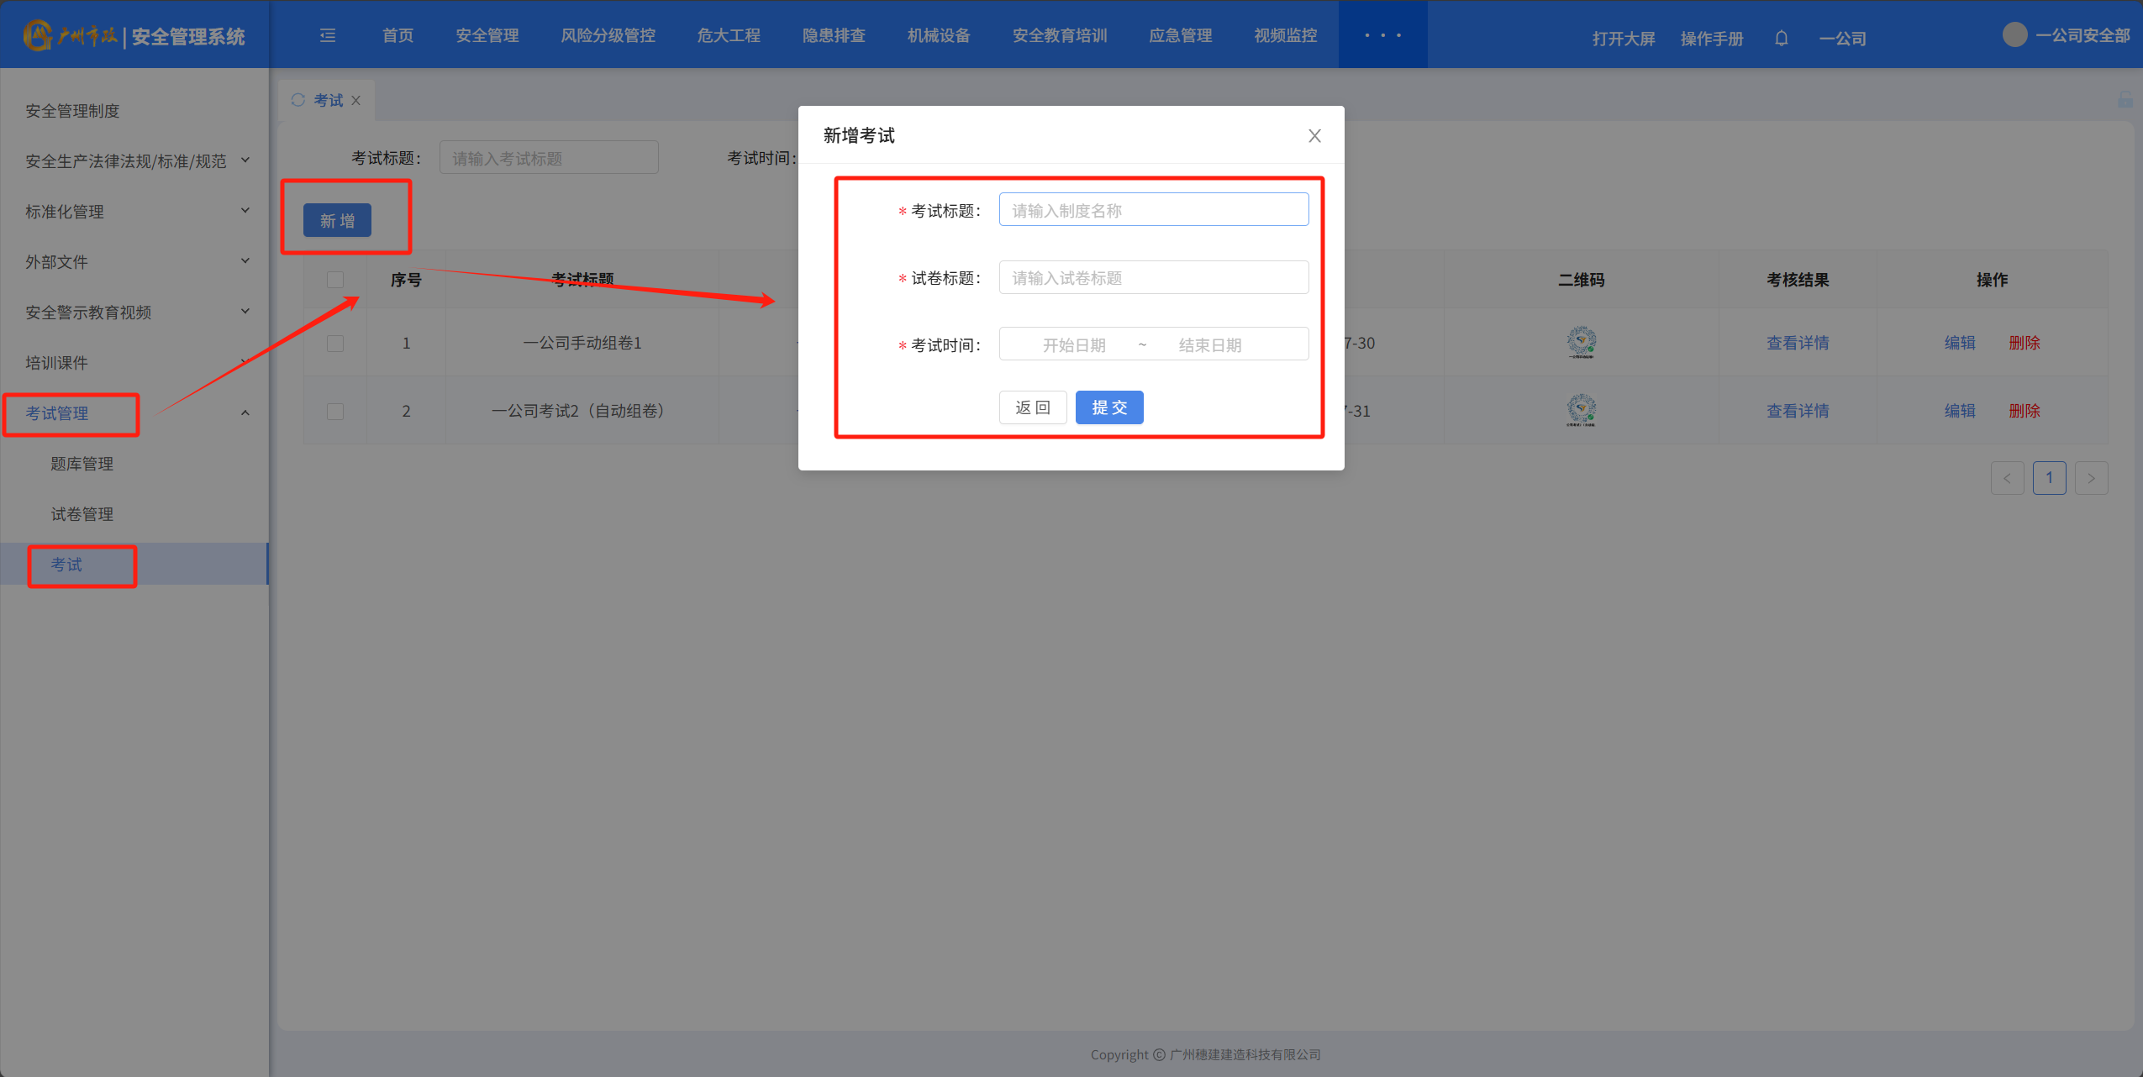Close the 新增考试 dialog with X

click(x=1314, y=136)
